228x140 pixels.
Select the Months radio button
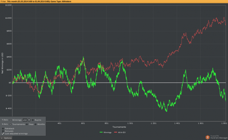[35, 124]
